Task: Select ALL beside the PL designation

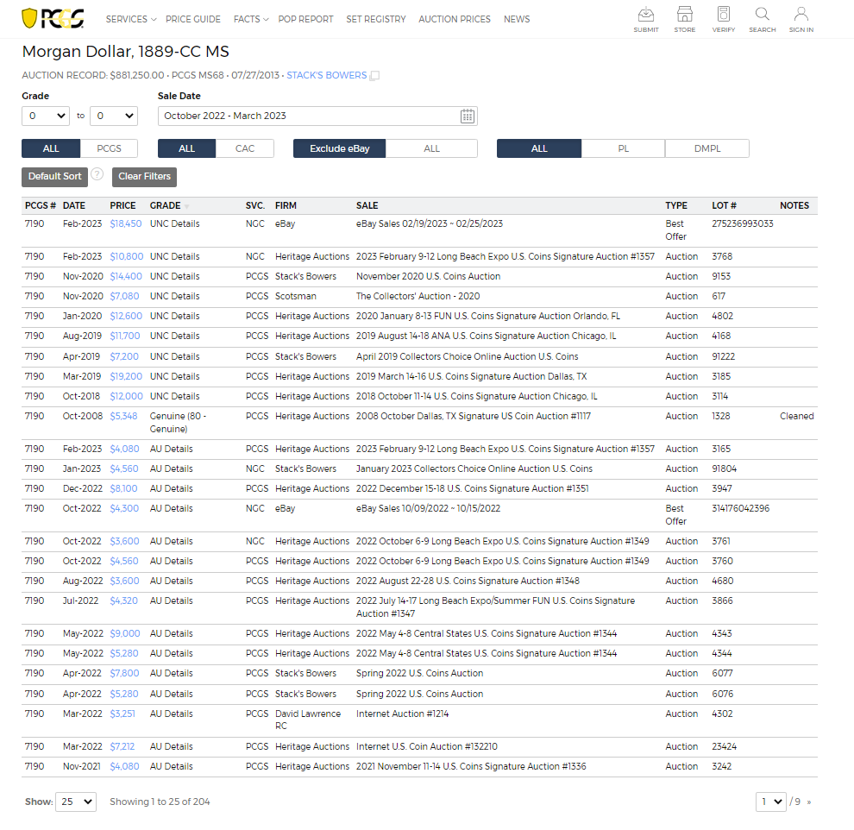Action: pyautogui.click(x=539, y=148)
